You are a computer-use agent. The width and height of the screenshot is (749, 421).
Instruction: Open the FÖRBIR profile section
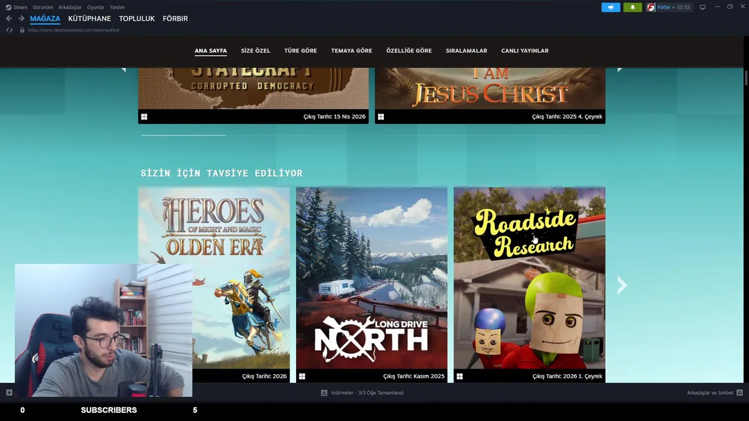click(x=175, y=19)
